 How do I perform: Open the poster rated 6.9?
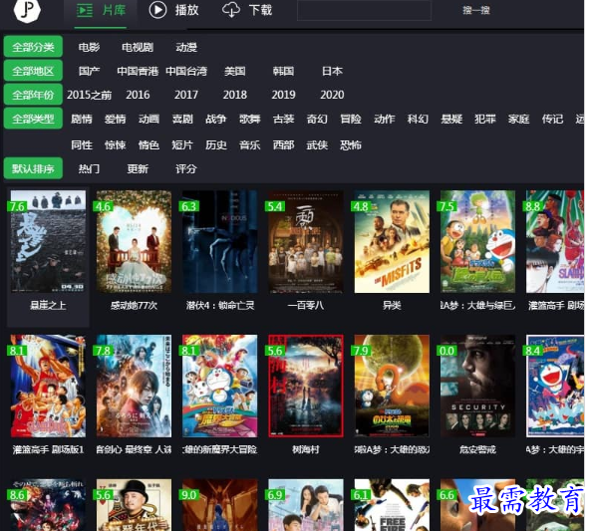pyautogui.click(x=306, y=505)
